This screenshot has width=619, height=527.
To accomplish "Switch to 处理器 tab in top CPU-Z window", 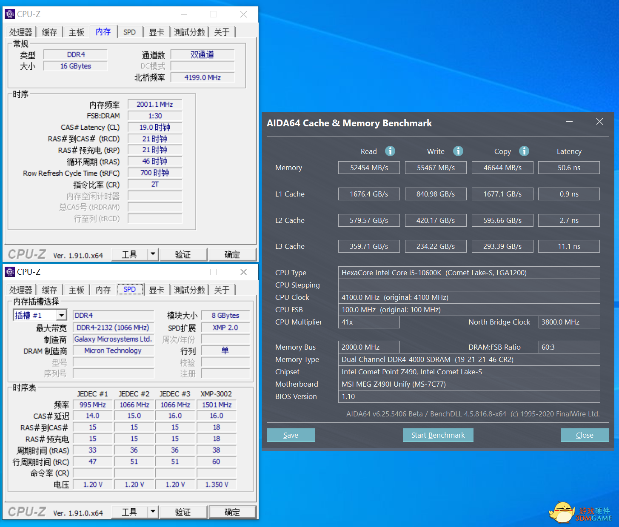I will pos(21,32).
